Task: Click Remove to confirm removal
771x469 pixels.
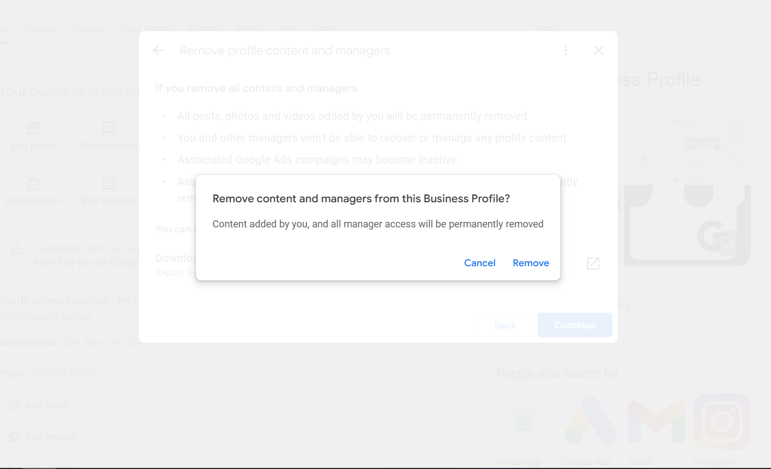Action: click(530, 263)
